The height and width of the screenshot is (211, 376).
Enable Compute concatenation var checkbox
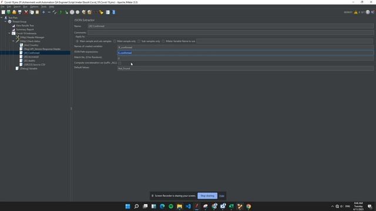[x=120, y=63]
